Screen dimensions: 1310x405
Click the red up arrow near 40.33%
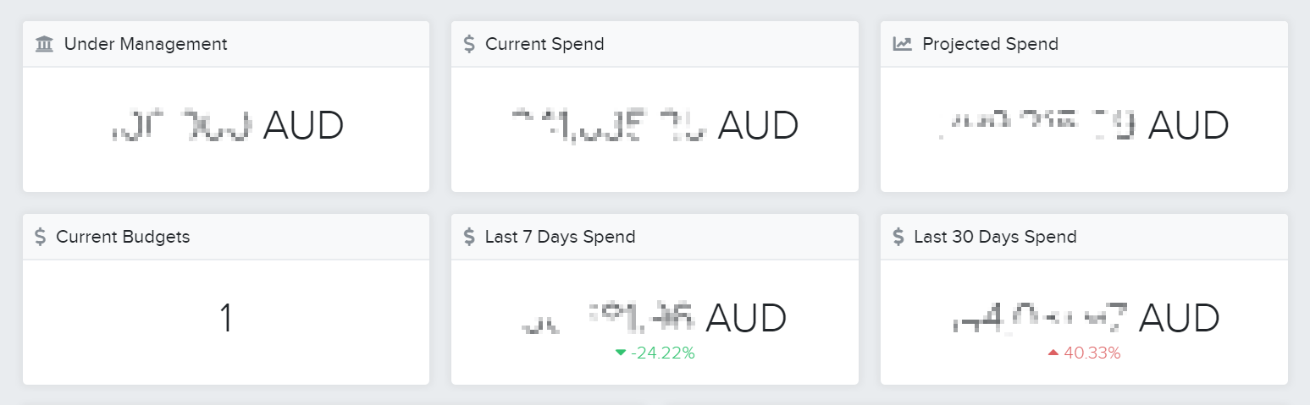(1053, 353)
